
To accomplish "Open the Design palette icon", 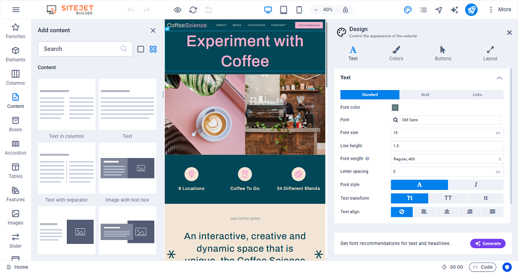I will pos(408,10).
